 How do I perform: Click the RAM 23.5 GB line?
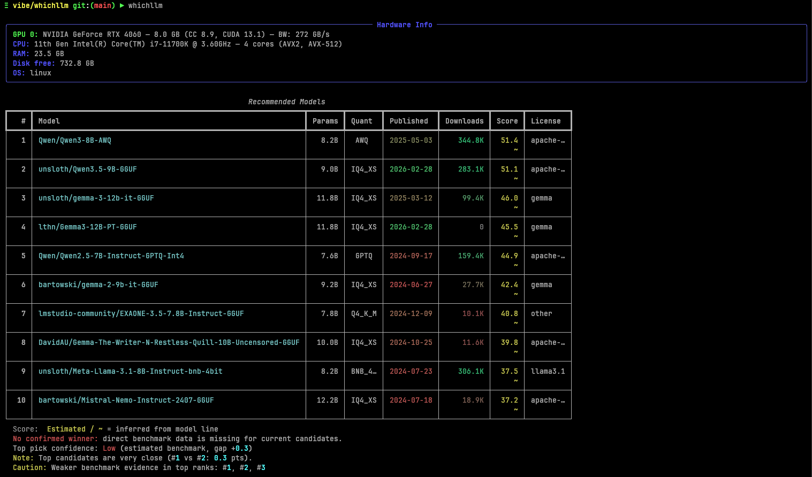[x=39, y=54]
